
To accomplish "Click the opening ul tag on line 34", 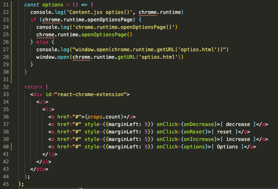I will pos(42,102).
